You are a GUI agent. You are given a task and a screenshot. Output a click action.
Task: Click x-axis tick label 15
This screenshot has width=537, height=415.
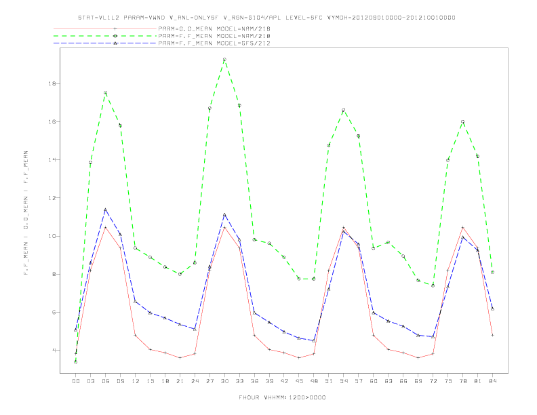click(x=150, y=381)
